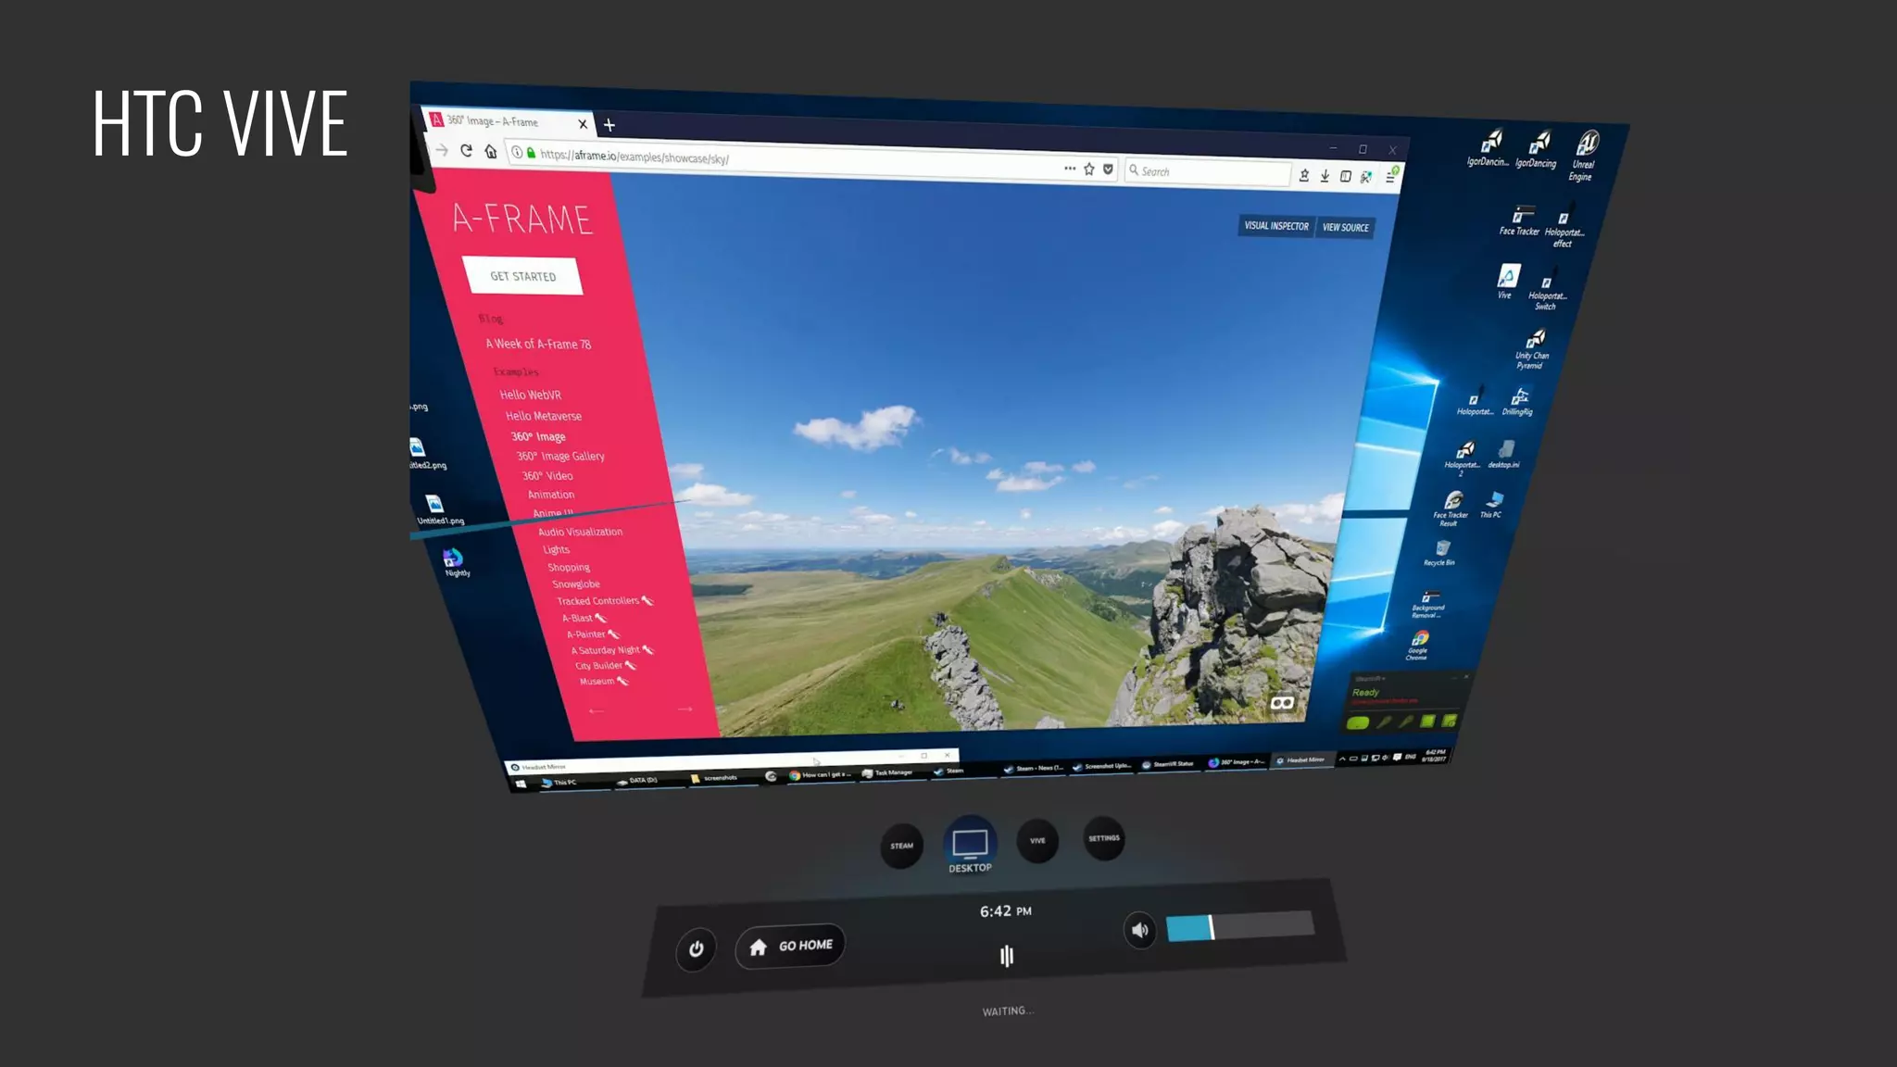Show the Firefox sidebars icon
This screenshot has height=1067, width=1897.
tap(1345, 176)
